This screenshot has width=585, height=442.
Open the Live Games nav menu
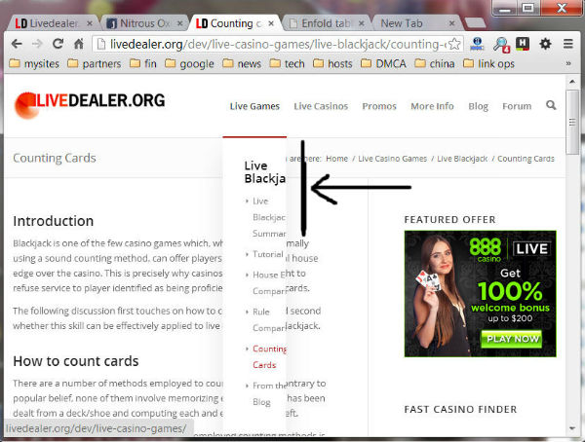[x=254, y=106]
